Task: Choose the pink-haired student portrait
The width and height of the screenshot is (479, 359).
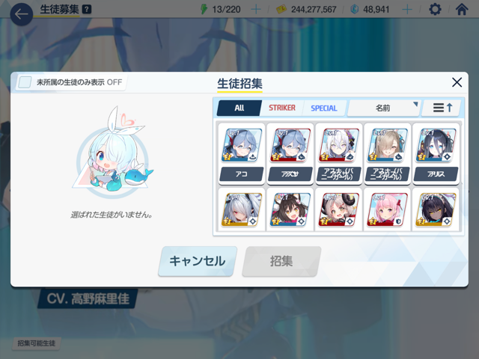Action: (388, 209)
